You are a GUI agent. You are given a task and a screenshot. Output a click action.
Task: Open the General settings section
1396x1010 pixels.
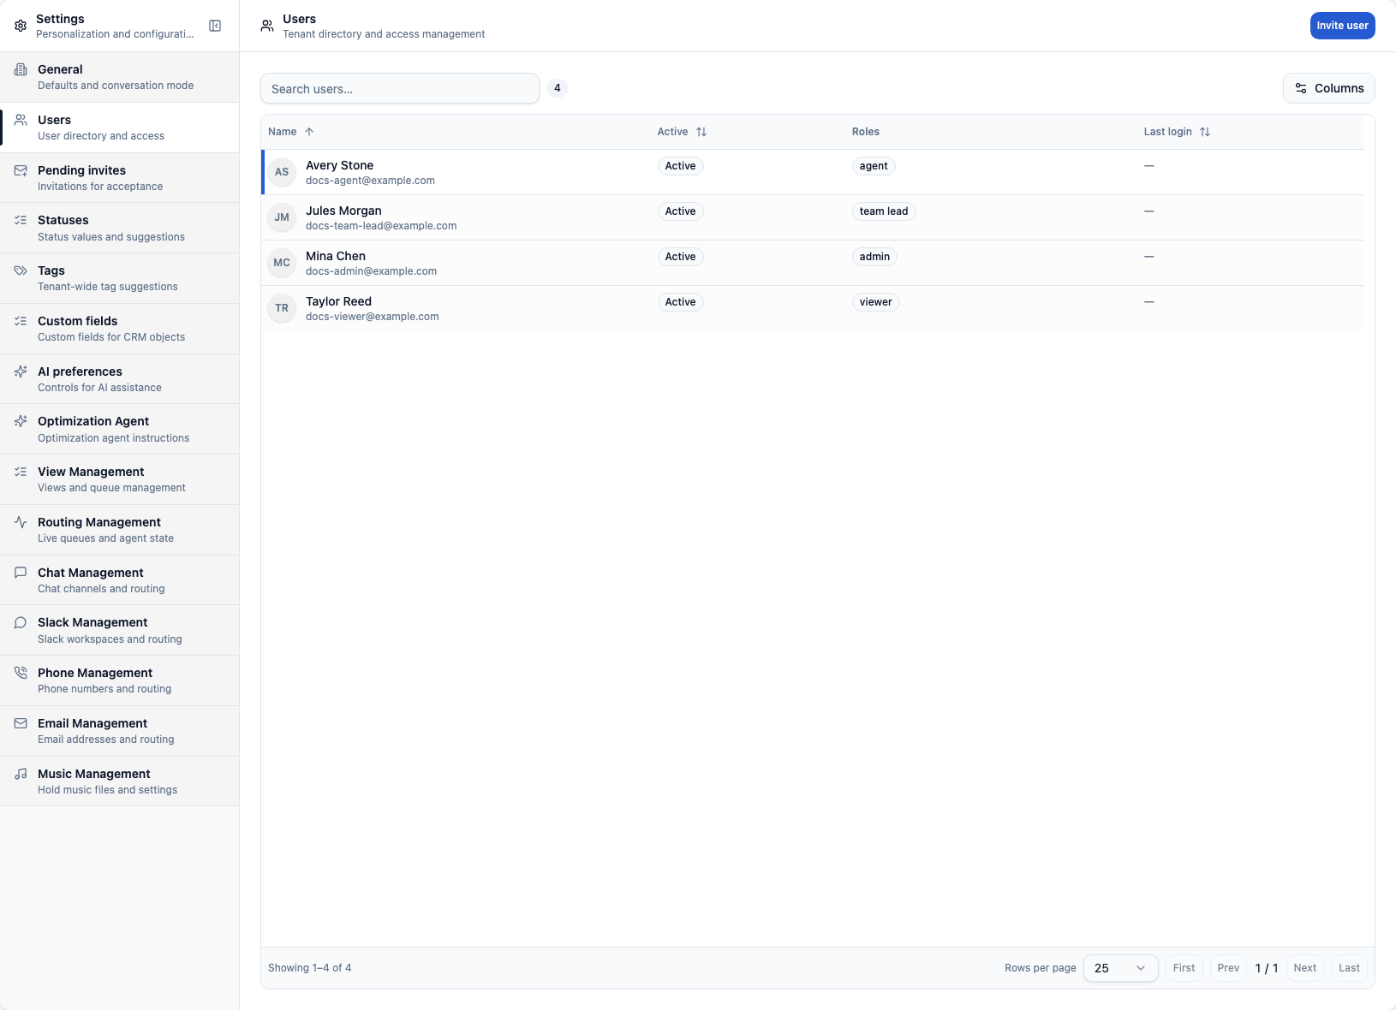120,77
